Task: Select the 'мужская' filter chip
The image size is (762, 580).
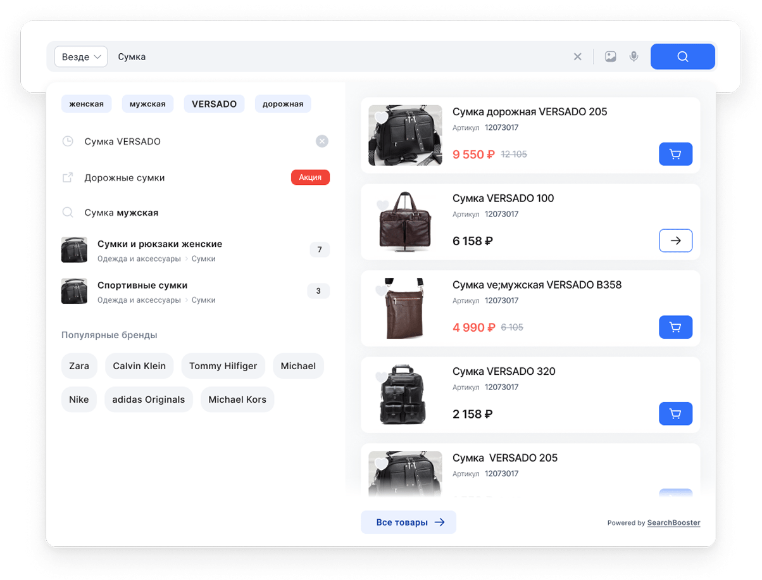Action: (147, 104)
